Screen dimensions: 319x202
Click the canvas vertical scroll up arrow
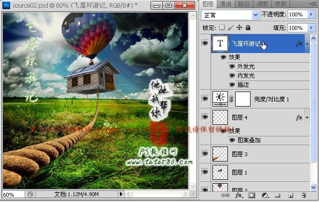pos(193,15)
